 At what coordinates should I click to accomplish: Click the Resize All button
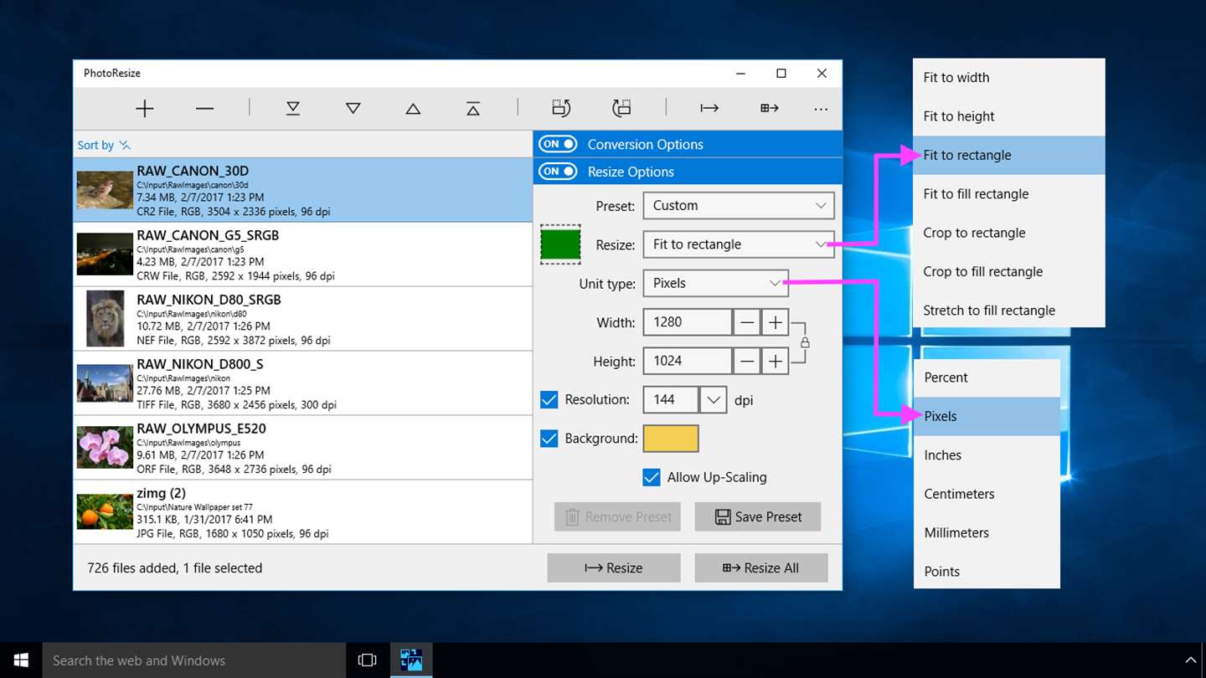pos(761,568)
